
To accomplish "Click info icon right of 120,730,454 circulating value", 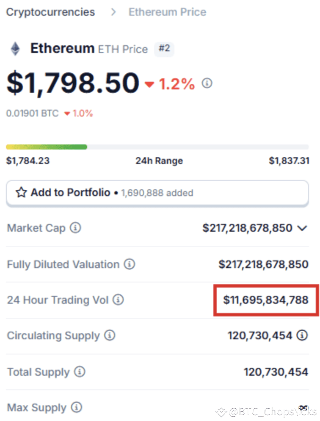I will coord(302,336).
